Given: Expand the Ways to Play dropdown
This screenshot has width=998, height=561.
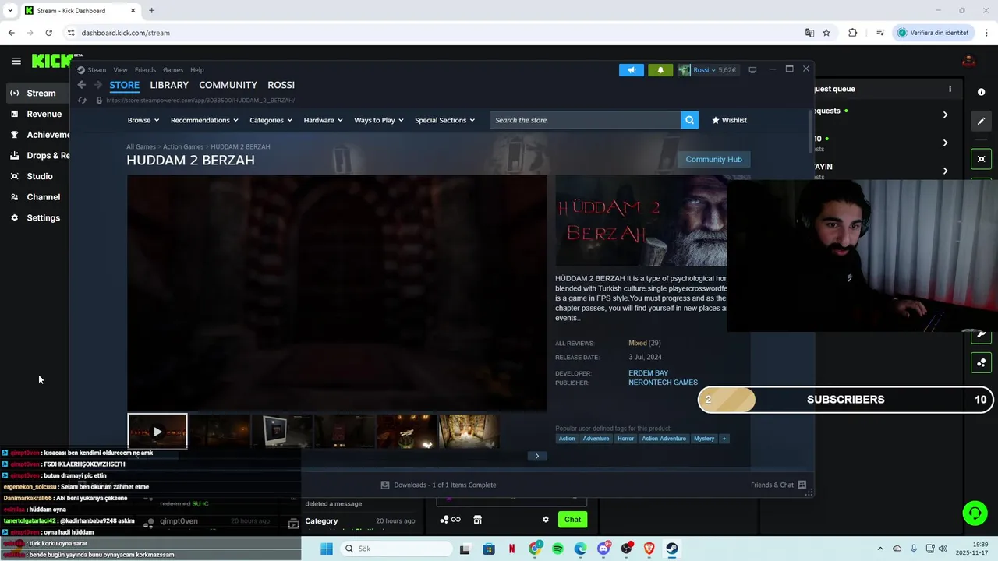Looking at the screenshot, I should (x=379, y=120).
